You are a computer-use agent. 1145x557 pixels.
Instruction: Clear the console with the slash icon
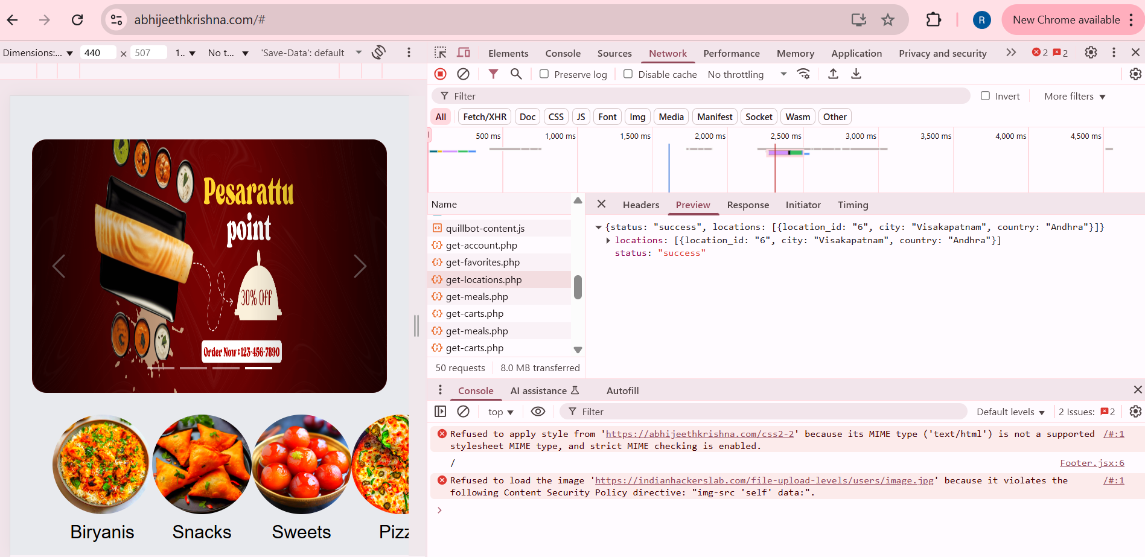click(x=463, y=411)
